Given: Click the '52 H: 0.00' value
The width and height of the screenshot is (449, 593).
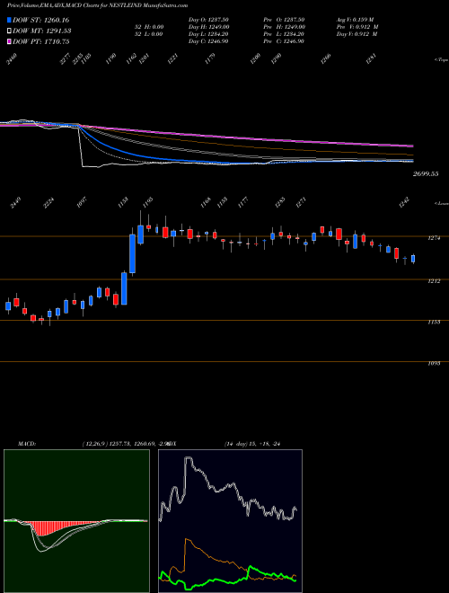Looking at the screenshot, I should click(148, 27).
